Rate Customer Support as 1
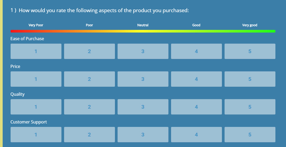 [x=36, y=135]
